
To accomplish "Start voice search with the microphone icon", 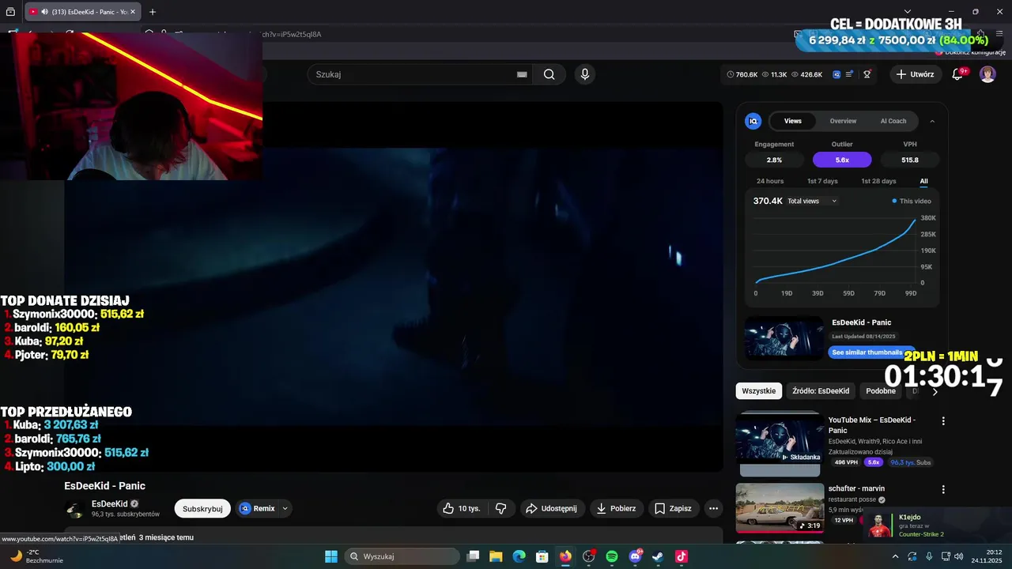I will click(x=584, y=74).
